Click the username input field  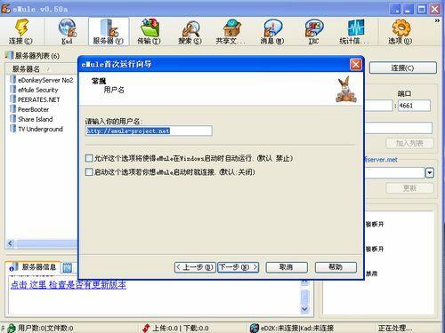click(149, 131)
